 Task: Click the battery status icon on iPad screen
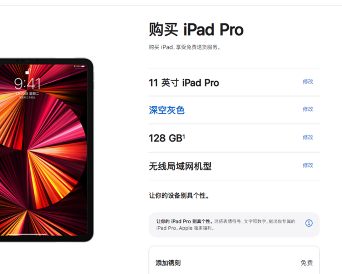coord(83,66)
